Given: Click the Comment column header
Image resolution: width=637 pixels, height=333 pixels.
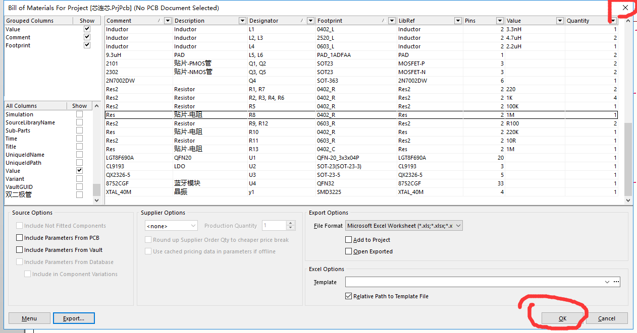Looking at the screenshot, I should 139,21.
